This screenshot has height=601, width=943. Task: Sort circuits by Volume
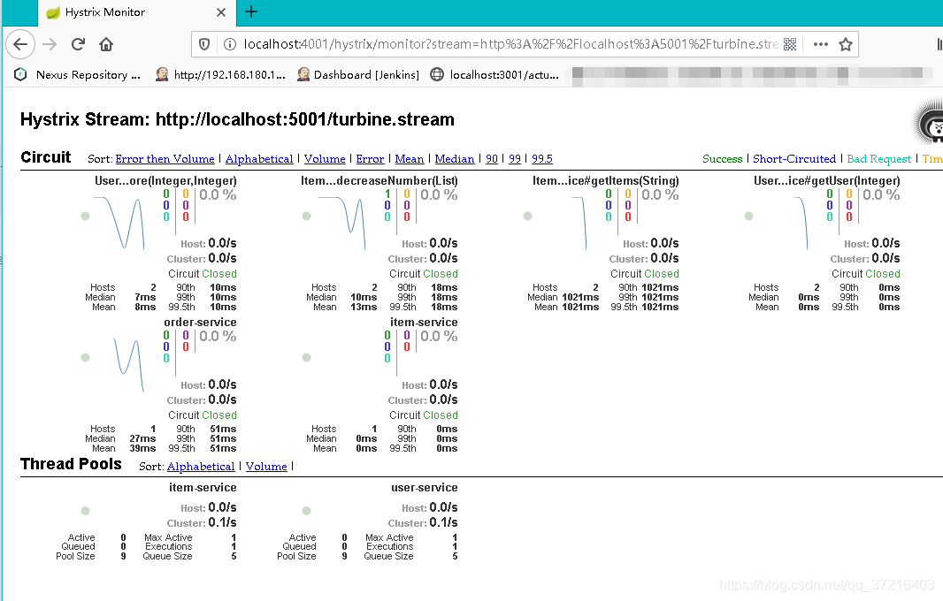pos(325,159)
